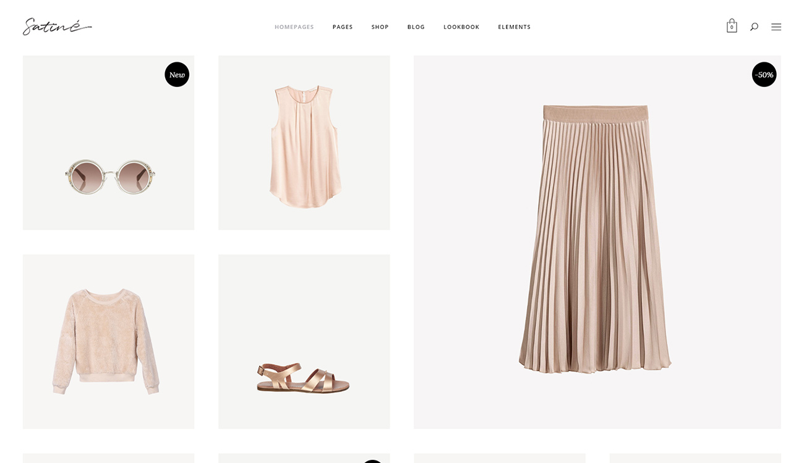
Task: Select the round sunglasses product
Action: (x=109, y=176)
